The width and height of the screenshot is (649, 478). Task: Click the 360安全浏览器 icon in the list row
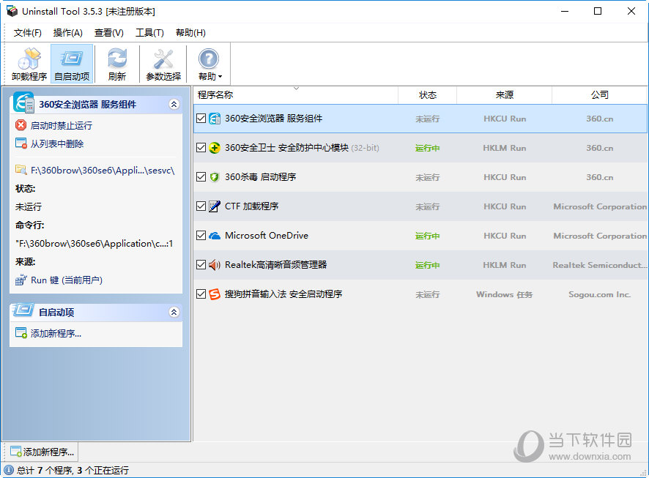coord(215,119)
